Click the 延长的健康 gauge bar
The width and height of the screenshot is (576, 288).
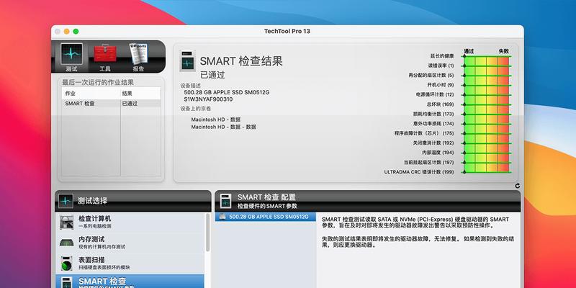487,56
